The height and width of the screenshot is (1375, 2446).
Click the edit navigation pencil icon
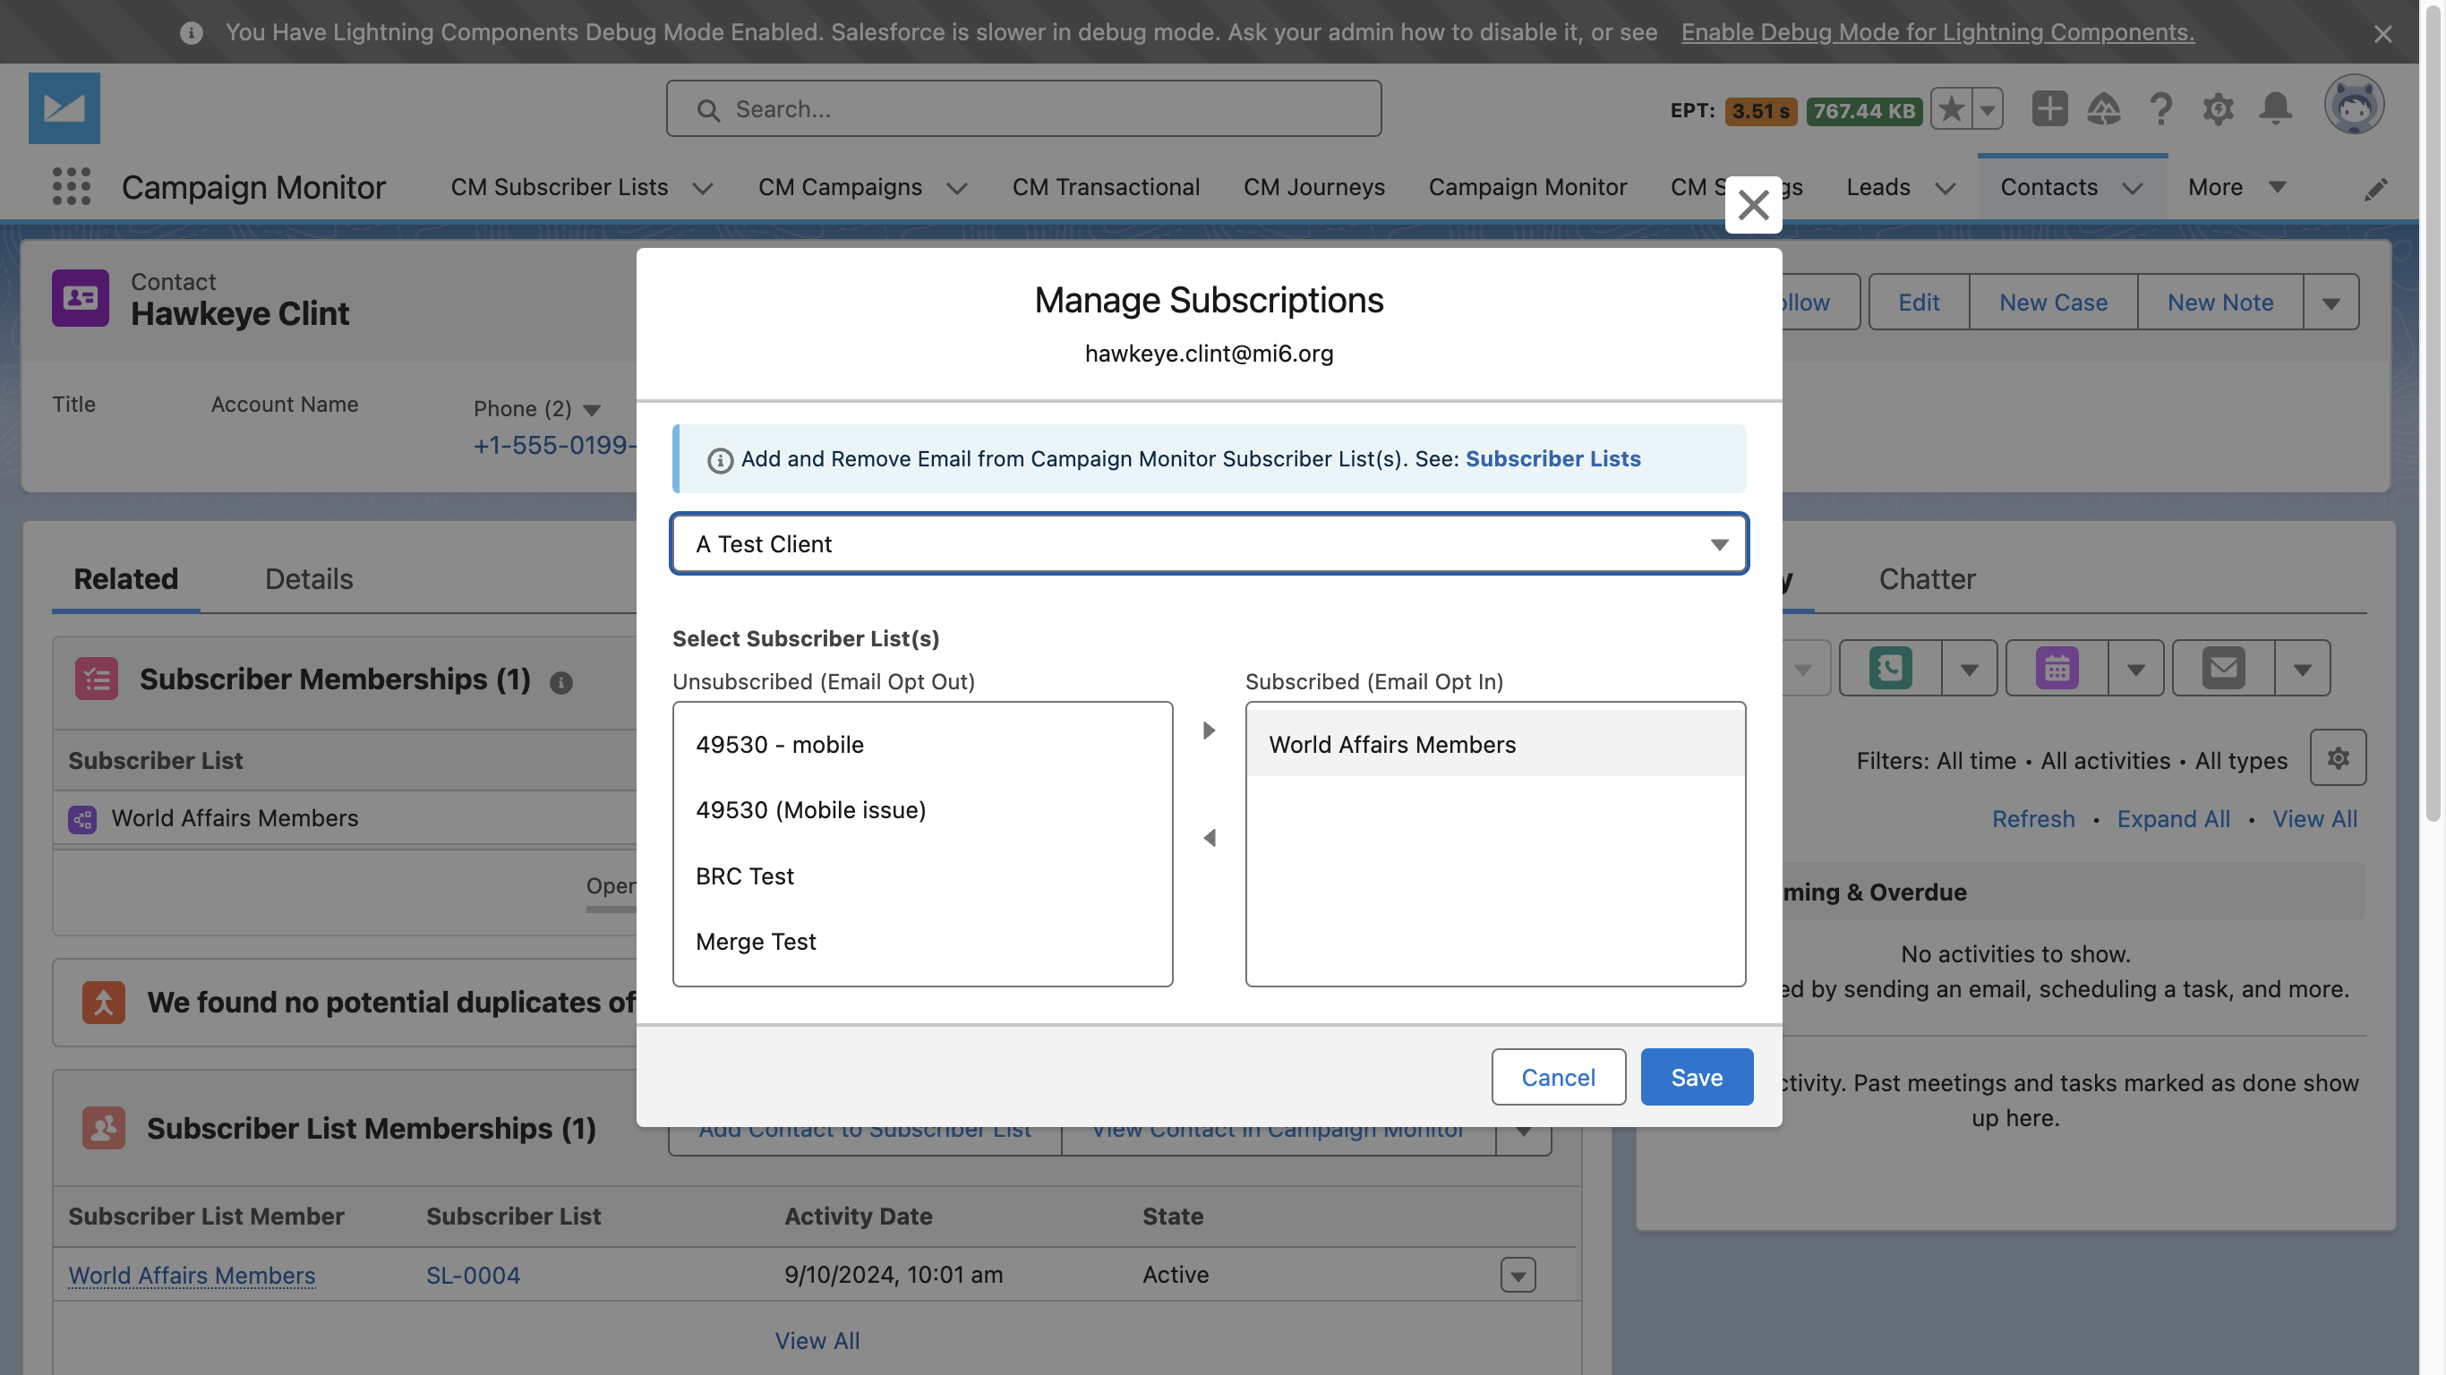(2376, 189)
